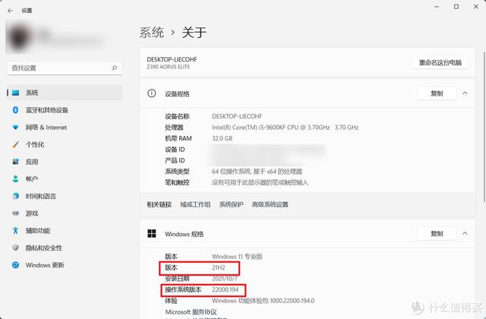
Task: Click the accessibility figure icon
Action: coord(15,230)
